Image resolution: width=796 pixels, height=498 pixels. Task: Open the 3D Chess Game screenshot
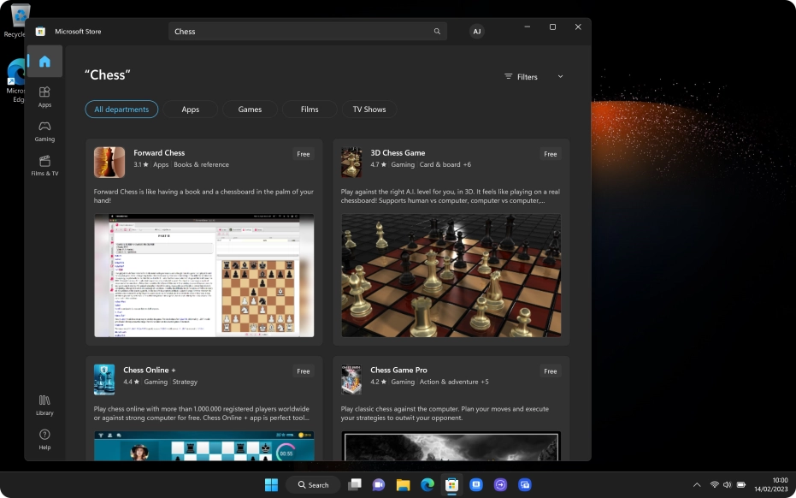click(451, 276)
